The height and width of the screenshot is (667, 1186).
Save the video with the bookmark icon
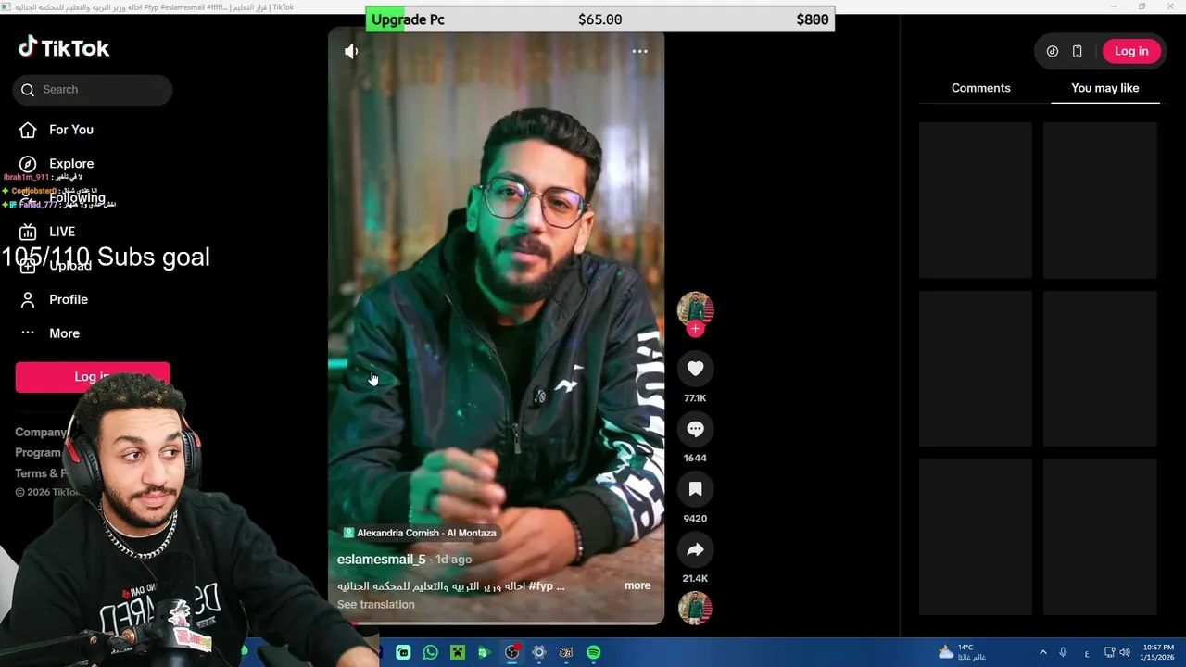[x=695, y=489]
